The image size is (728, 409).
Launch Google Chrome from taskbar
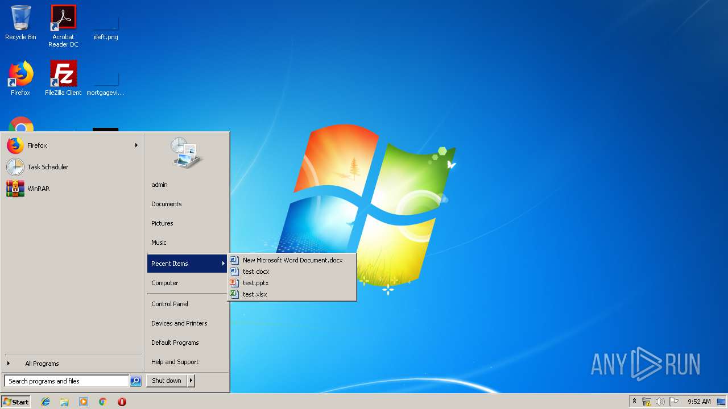(102, 402)
